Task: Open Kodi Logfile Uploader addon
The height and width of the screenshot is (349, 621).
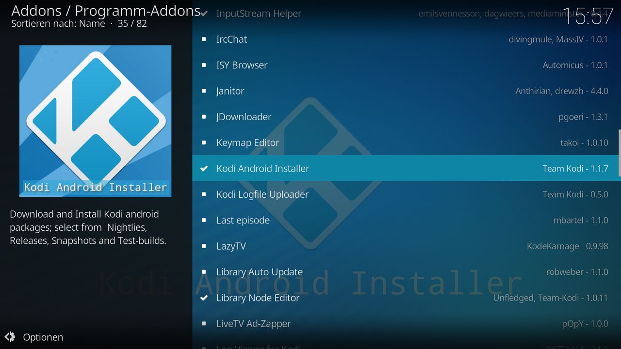Action: (x=406, y=194)
